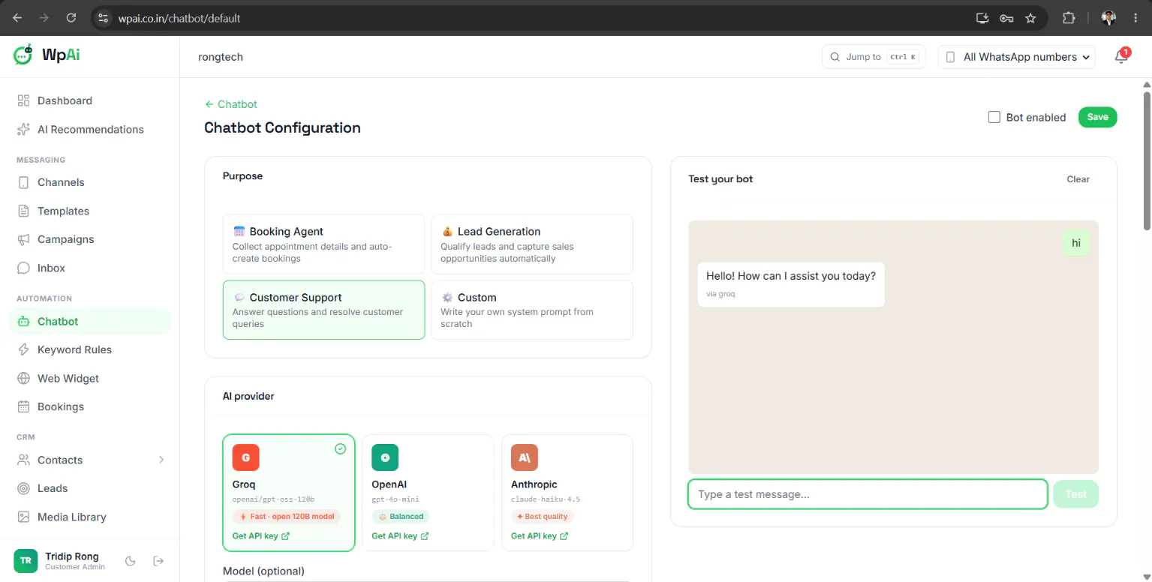Reload the page in browser
Image resolution: width=1152 pixels, height=582 pixels.
71,18
